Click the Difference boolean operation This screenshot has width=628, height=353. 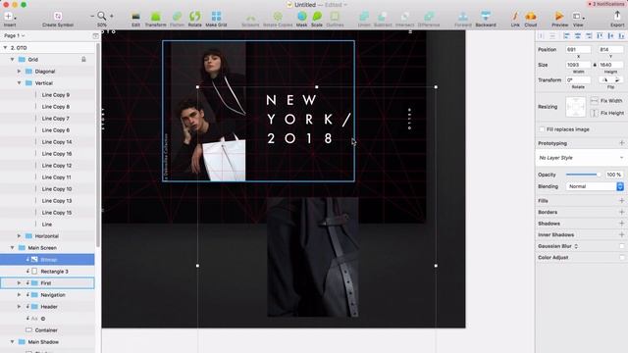(x=429, y=19)
